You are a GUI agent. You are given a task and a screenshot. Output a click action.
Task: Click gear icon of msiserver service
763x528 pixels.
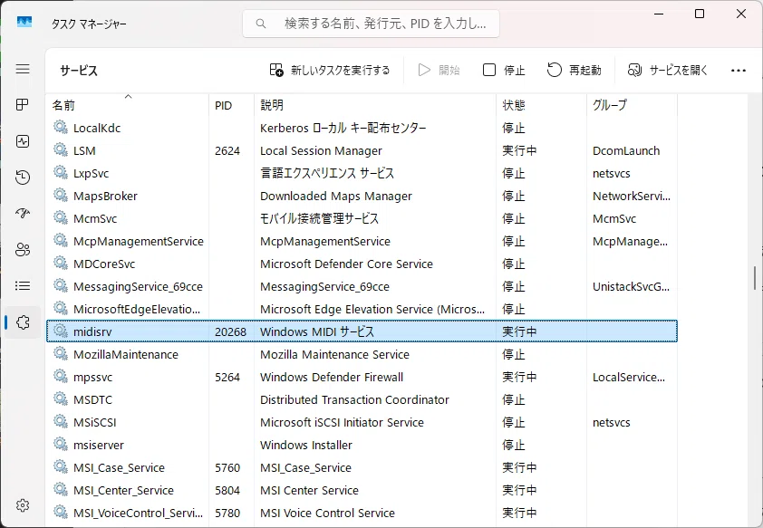[61, 444]
